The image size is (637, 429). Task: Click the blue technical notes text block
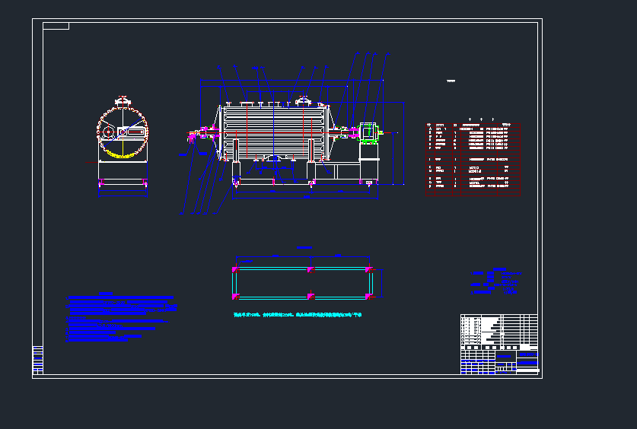120,318
